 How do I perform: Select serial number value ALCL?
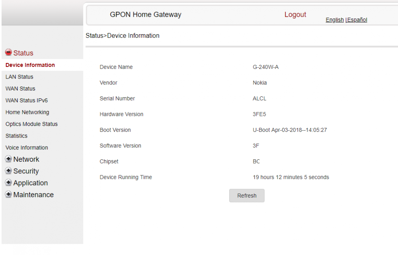(x=259, y=98)
